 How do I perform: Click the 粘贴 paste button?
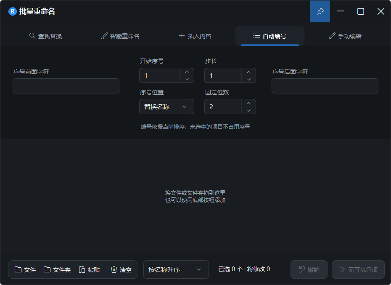tap(89, 270)
